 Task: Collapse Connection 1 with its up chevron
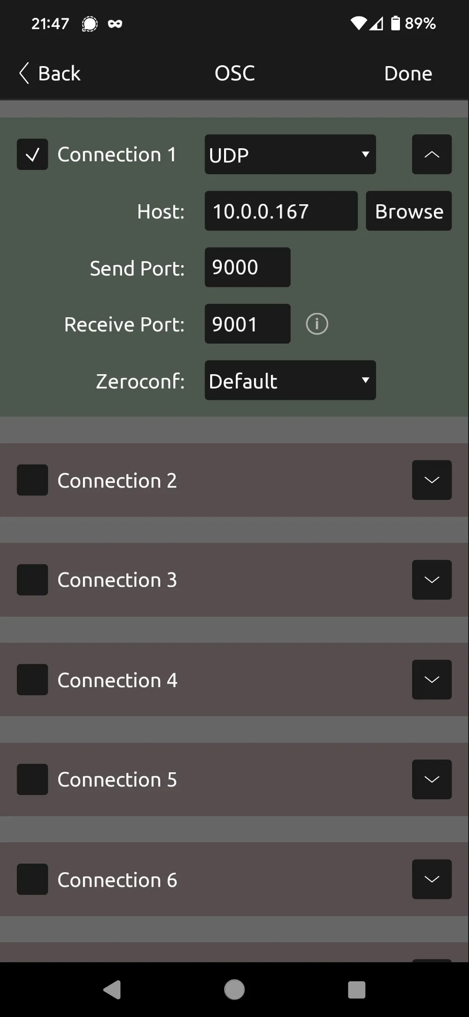pos(431,154)
